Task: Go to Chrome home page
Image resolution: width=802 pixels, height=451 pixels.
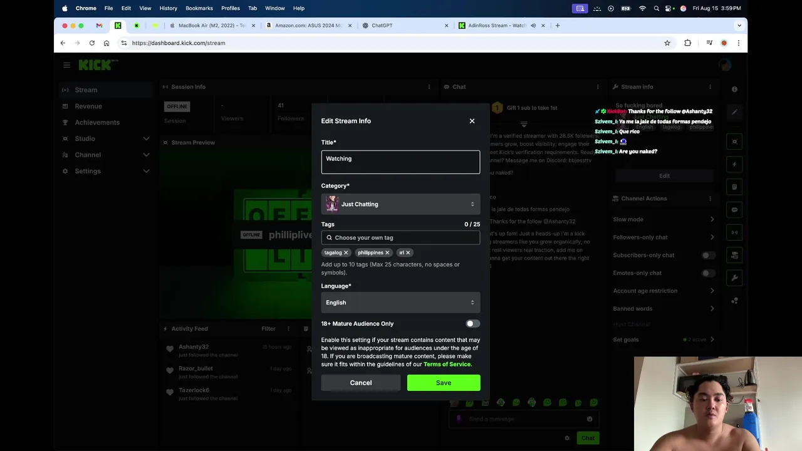Action: click(x=107, y=43)
